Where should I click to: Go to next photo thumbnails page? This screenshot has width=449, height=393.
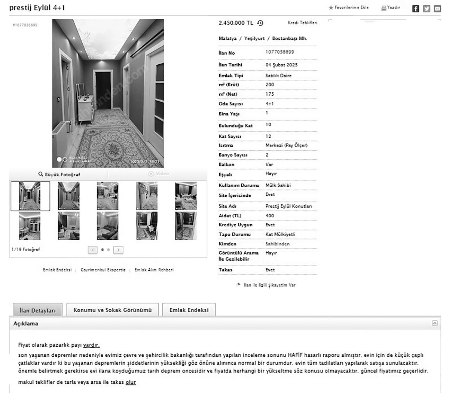[118, 250]
